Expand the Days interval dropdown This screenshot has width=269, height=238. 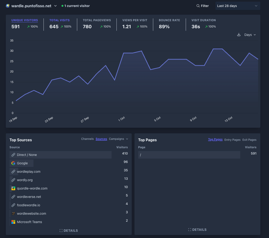tap(250, 35)
